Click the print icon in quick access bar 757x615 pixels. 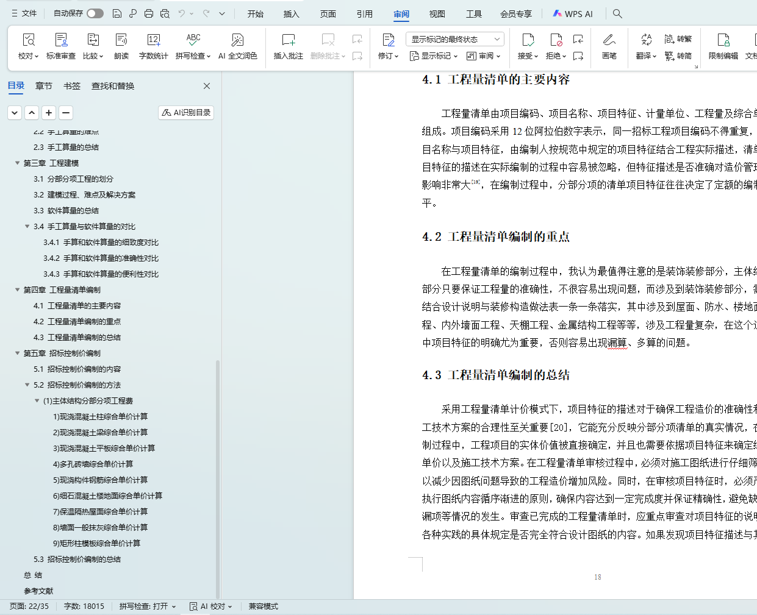tap(149, 13)
